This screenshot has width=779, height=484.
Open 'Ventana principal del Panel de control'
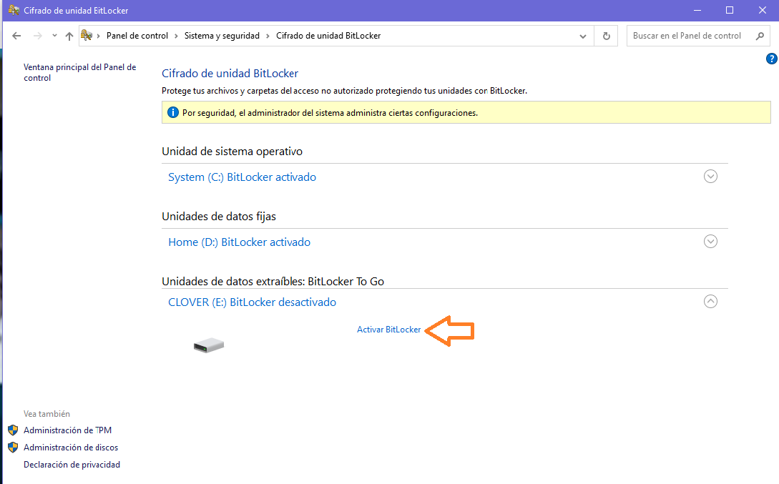click(79, 72)
